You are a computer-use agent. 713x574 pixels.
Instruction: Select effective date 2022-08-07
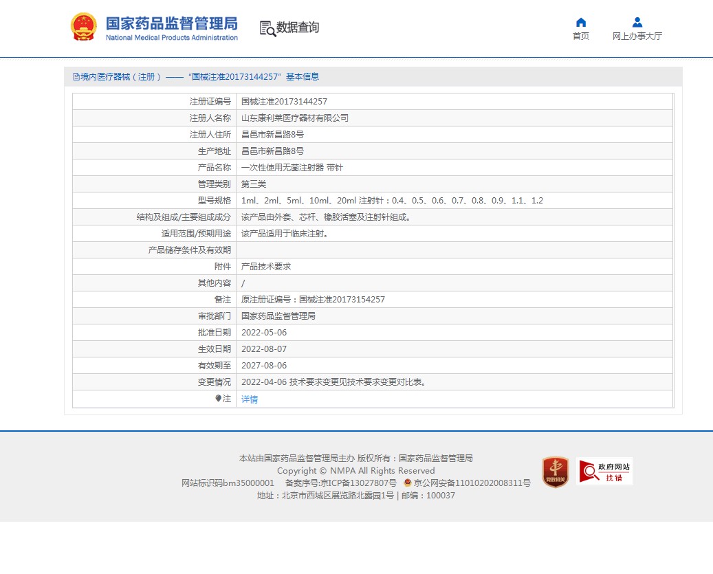(x=264, y=349)
